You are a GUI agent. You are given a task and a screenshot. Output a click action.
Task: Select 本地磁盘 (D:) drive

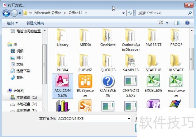24,104
